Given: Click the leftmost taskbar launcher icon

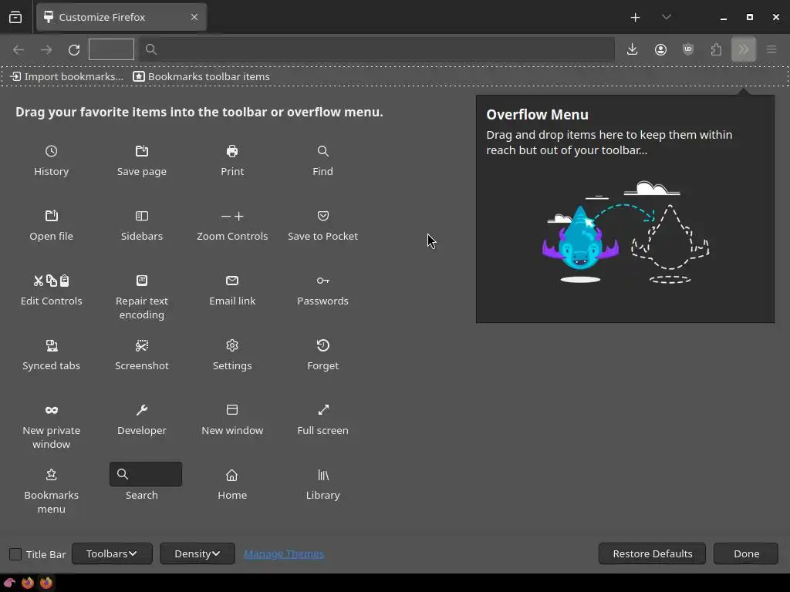Looking at the screenshot, I should tap(9, 583).
